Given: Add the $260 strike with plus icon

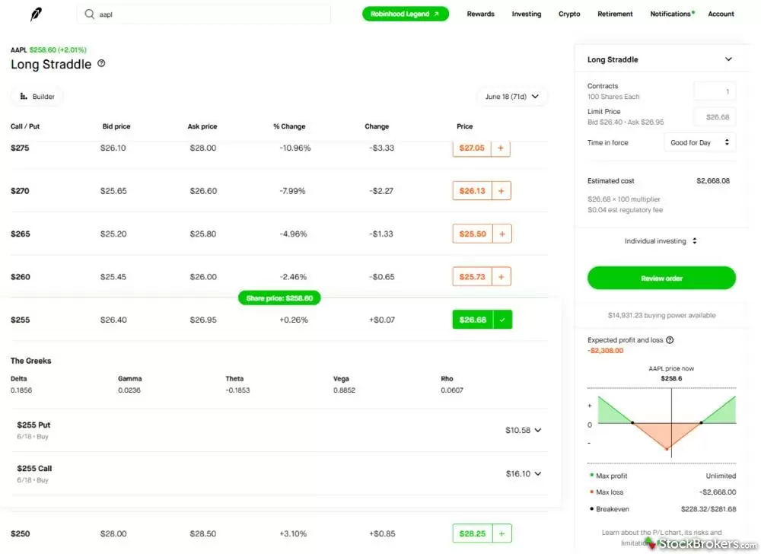Looking at the screenshot, I should [501, 276].
